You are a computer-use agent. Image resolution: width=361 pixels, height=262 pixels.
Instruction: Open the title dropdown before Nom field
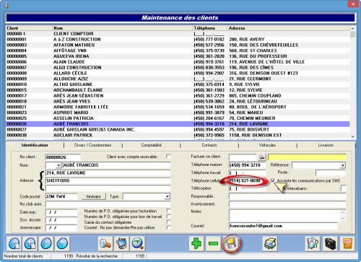[58, 165]
